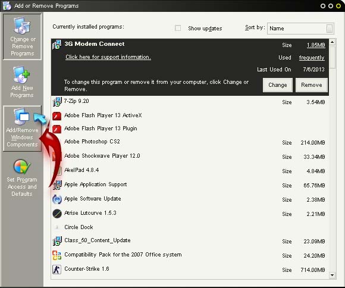Select the Compatibility Pack for 2007 Office icon
The width and height of the screenshot is (345, 288).
click(57, 255)
